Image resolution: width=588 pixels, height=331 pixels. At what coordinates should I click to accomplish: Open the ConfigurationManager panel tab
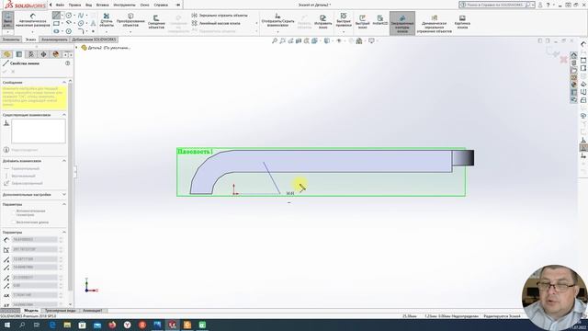coord(31,54)
